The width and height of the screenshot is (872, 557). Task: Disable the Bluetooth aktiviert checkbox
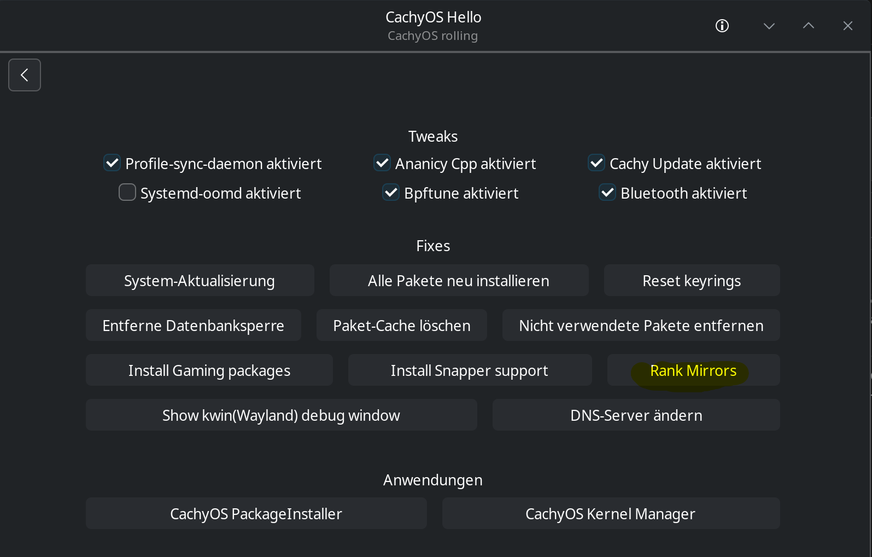(607, 193)
